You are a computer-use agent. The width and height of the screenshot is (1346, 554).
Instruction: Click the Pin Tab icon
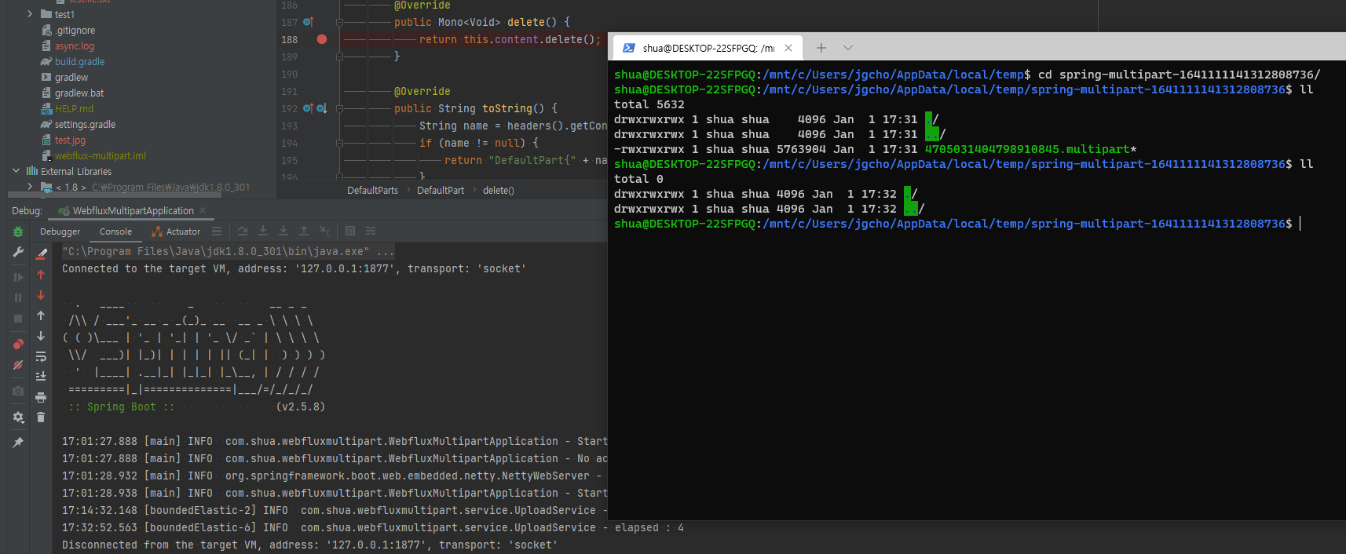[x=18, y=443]
